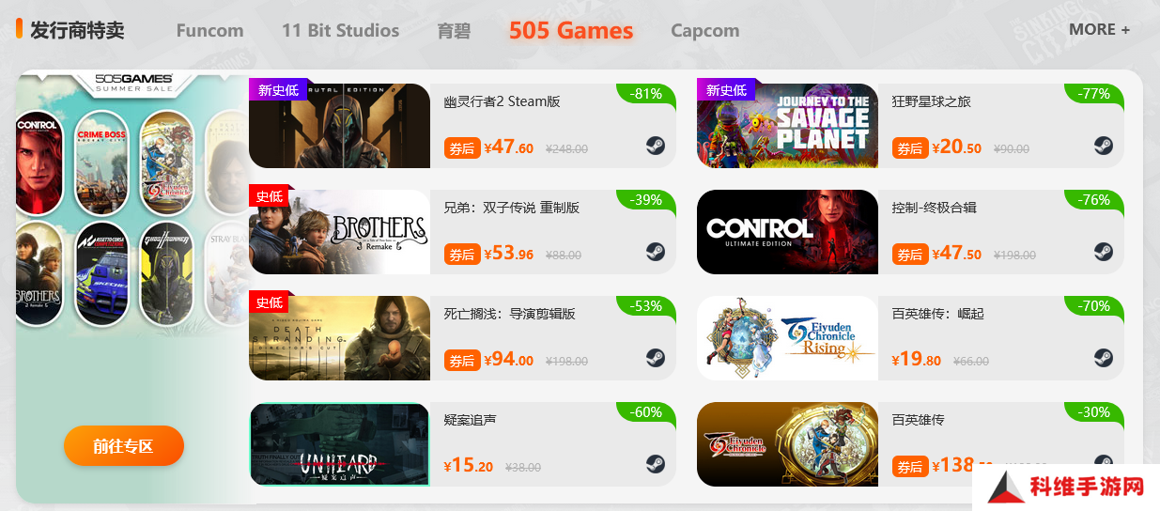Click Steam icon on 控制-终极合辑 card
Screen dimensions: 1160x511
pos(1103,252)
